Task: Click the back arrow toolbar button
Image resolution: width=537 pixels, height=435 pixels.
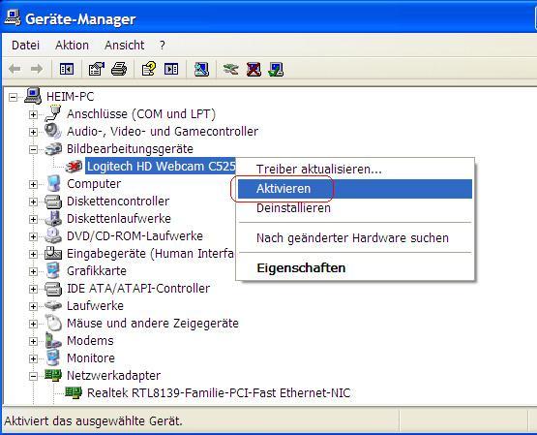Action: [15, 69]
